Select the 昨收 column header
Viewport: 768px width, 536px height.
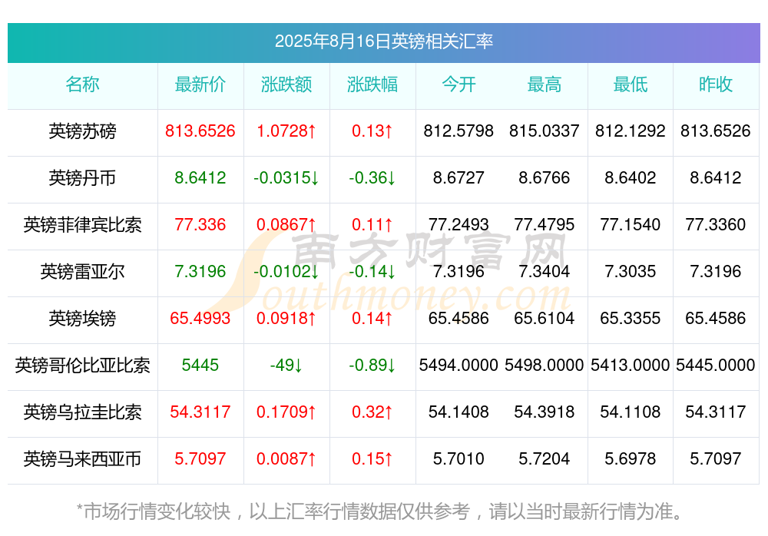click(x=716, y=84)
